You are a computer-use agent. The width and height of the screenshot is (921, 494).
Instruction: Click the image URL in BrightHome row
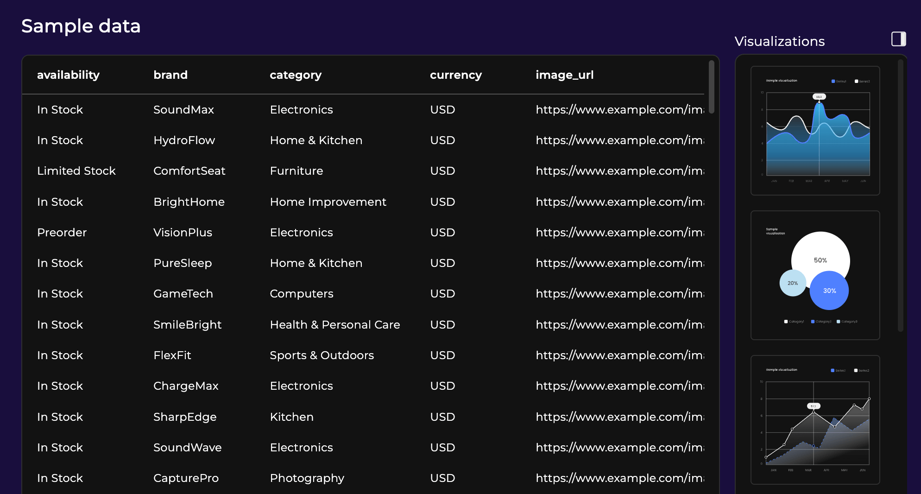(x=620, y=202)
